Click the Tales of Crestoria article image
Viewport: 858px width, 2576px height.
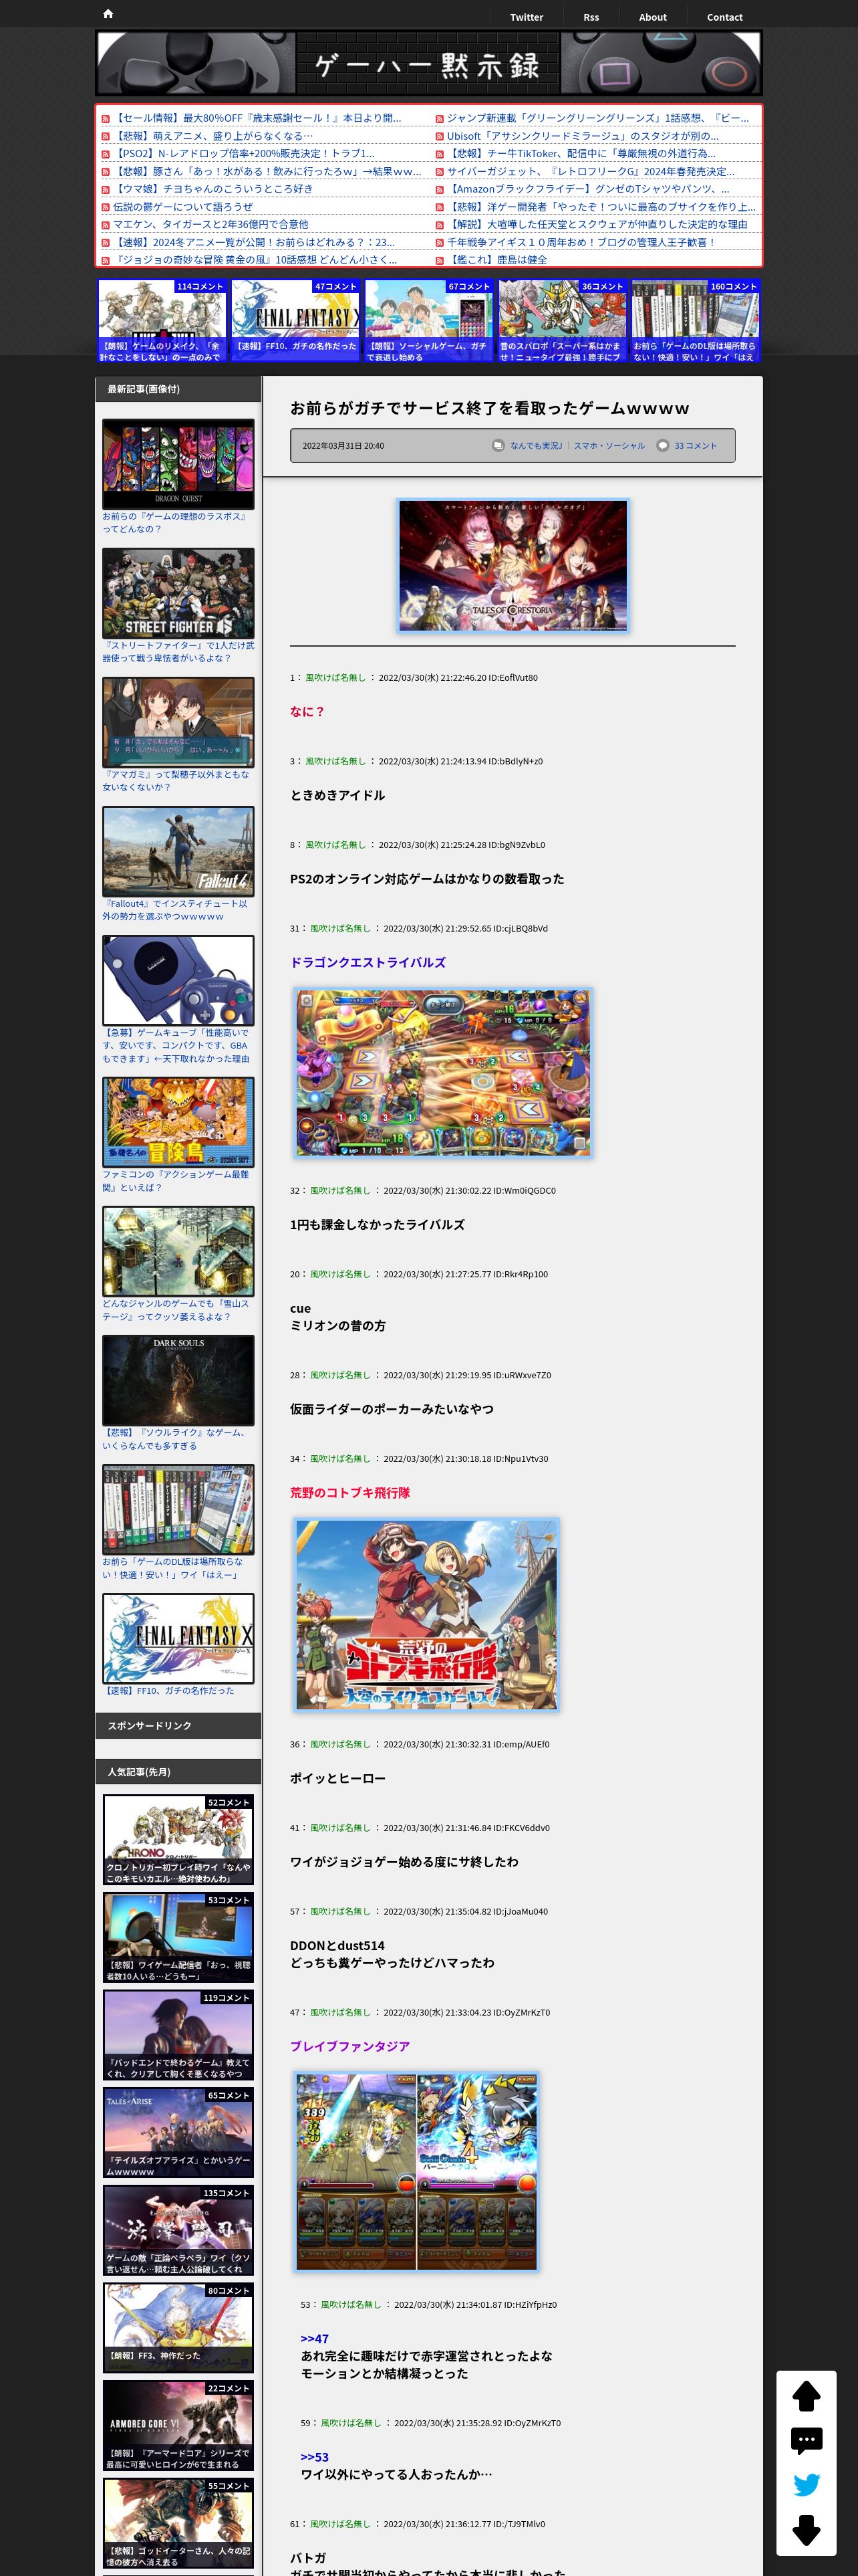[x=513, y=566]
